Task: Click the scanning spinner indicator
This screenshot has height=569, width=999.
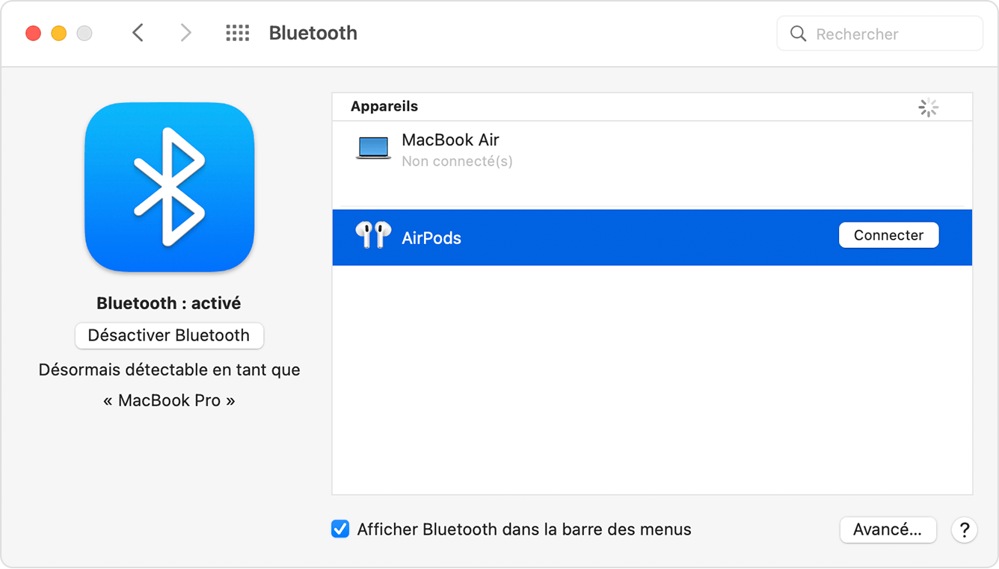Action: click(x=929, y=108)
